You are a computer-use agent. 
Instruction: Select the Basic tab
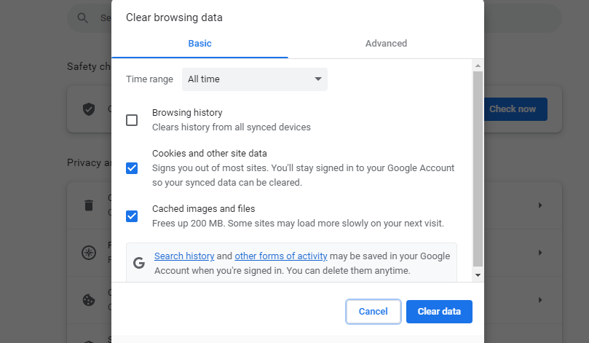point(199,44)
